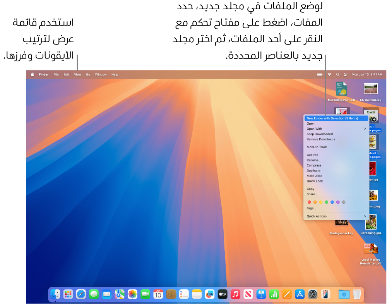Viewport: 387px width, 304px height.
Task: Launch Notes from the Dock
Action: pos(197,294)
